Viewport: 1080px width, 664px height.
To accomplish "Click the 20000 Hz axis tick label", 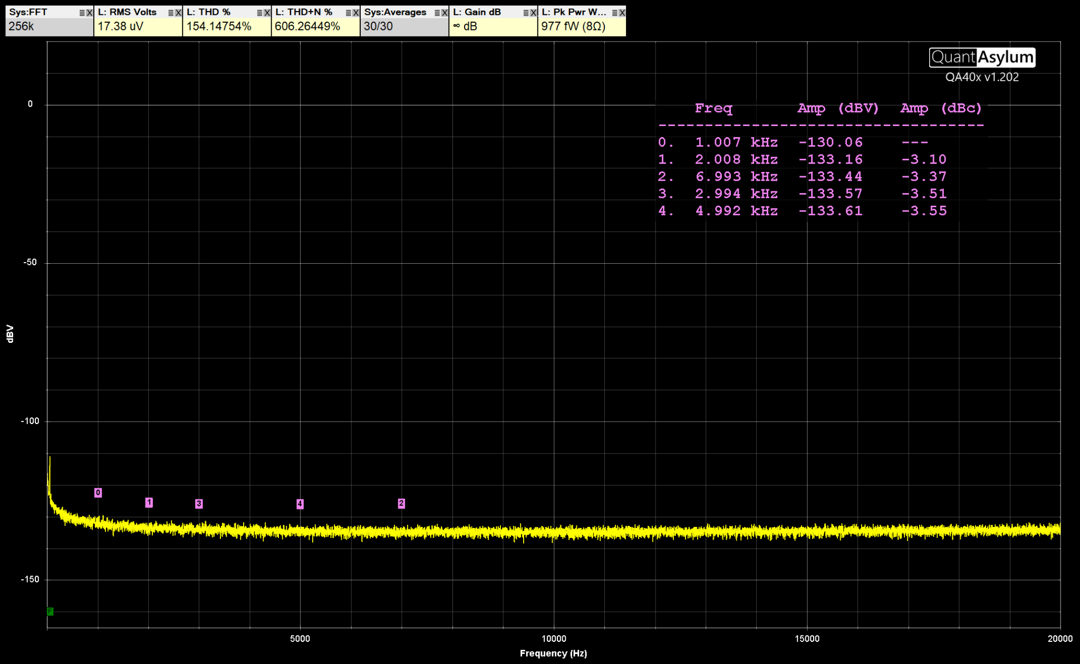I will pos(1060,639).
